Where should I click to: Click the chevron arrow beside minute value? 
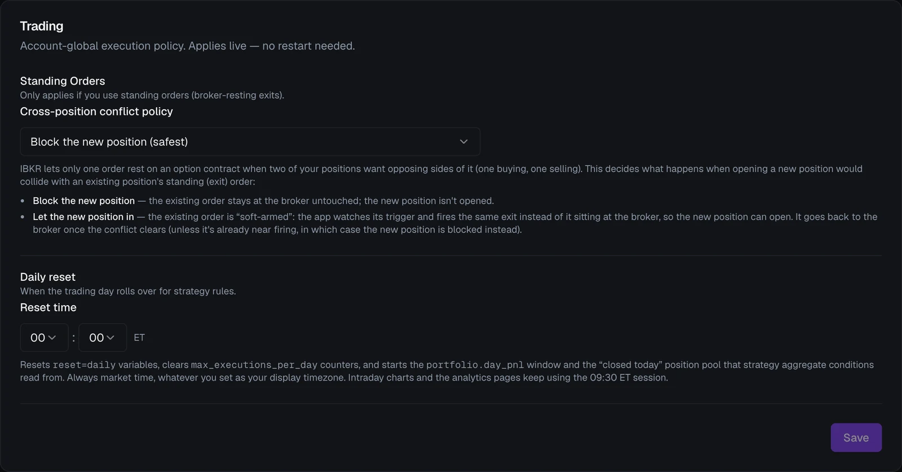click(110, 337)
